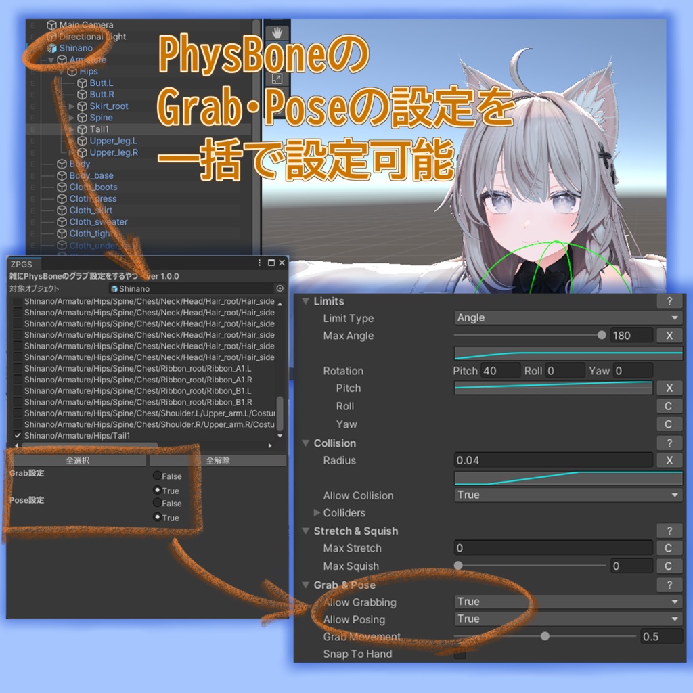693x693 pixels.
Task: Expand the Colliders section
Action: pos(317,513)
